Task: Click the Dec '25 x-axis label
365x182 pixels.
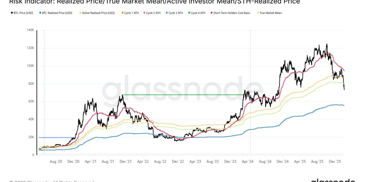Action: click(x=336, y=162)
